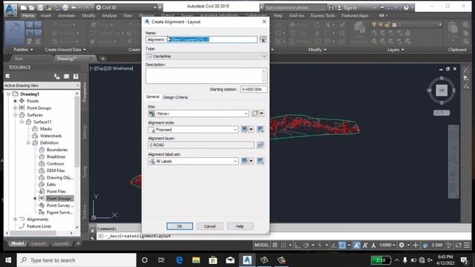This screenshot has height=267, width=475.
Task: Open the Alignment style Proposed dropdown
Action: [193, 130]
